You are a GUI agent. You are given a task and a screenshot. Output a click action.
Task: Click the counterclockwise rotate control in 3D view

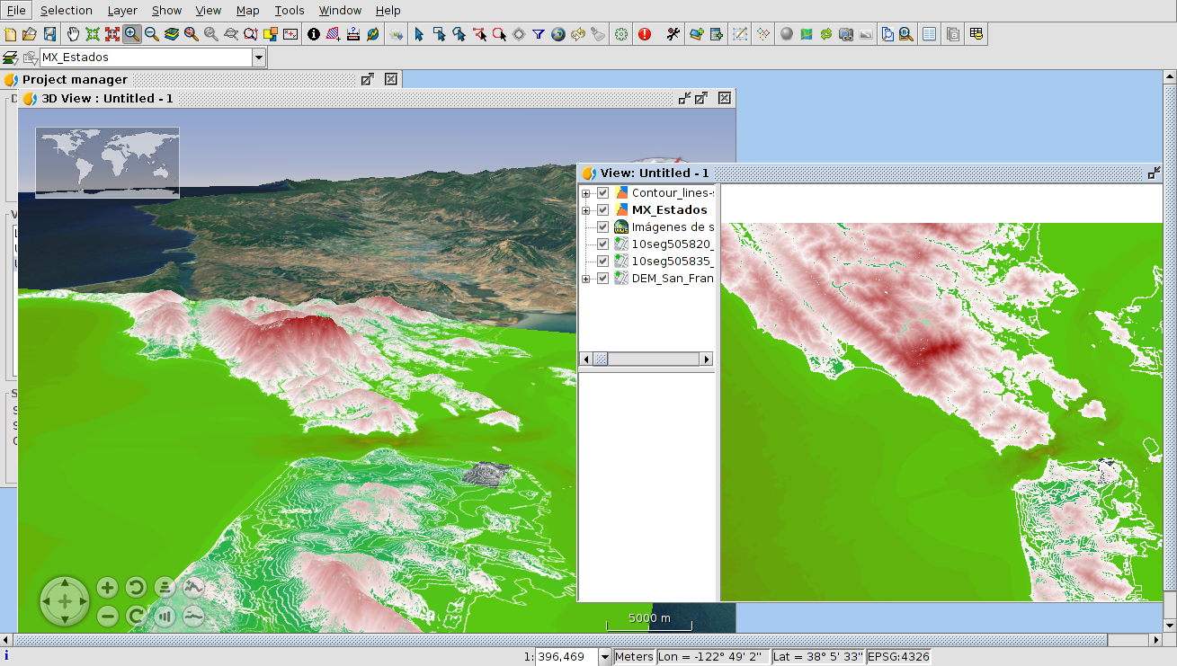point(136,588)
